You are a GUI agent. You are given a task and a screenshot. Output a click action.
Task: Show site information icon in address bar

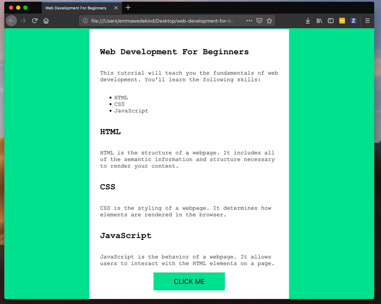point(85,20)
